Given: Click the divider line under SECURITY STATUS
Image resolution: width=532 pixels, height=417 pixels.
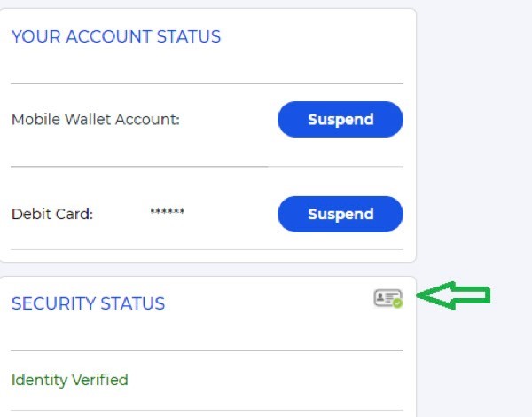Looking at the screenshot, I should coord(207,350).
